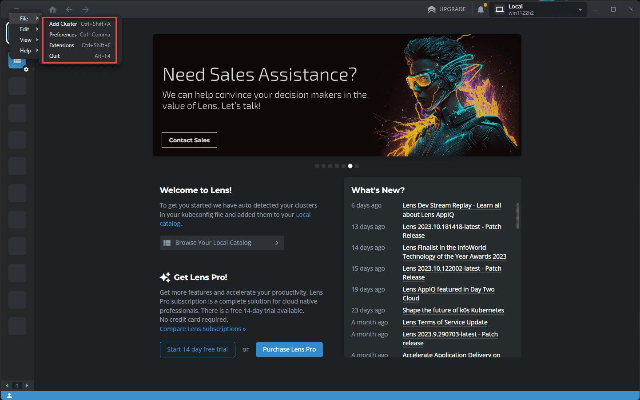Viewport: 640px width, 400px height.
Task: Open Shape the future of k0s Kubernetes
Action: point(453,310)
